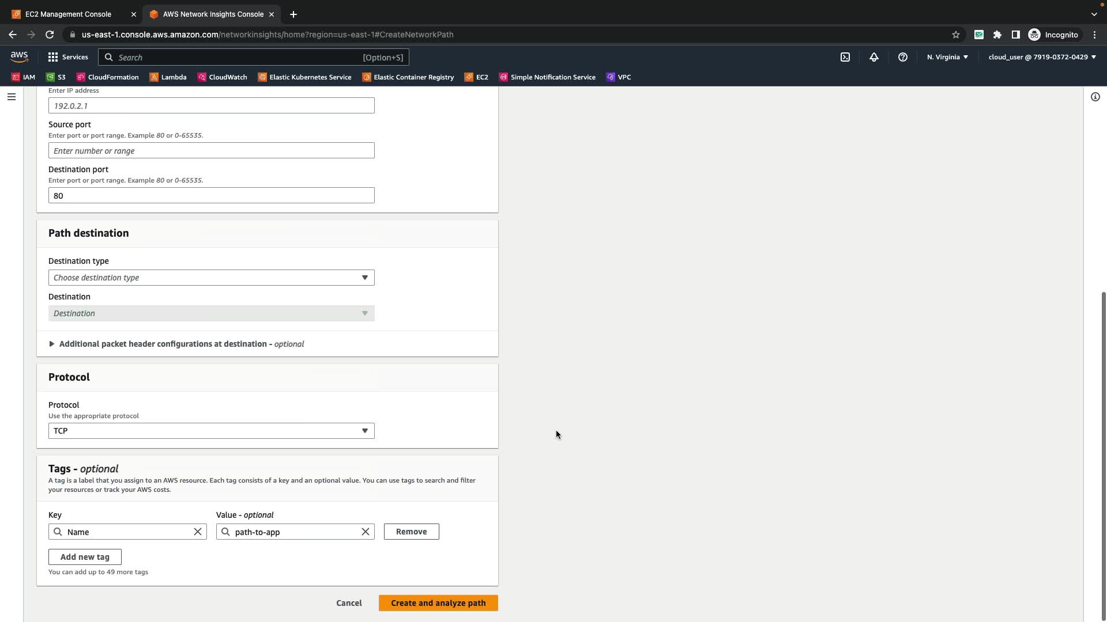Image resolution: width=1107 pixels, height=622 pixels.
Task: Open the info panel icon
Action: 1095,97
